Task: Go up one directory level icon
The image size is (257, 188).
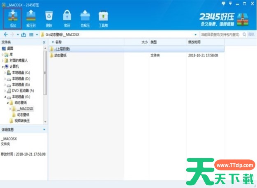Action: point(24,34)
